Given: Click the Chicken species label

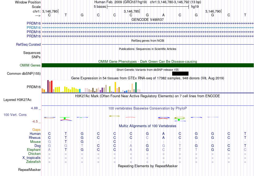Looking at the screenshot, I should click(34, 154).
